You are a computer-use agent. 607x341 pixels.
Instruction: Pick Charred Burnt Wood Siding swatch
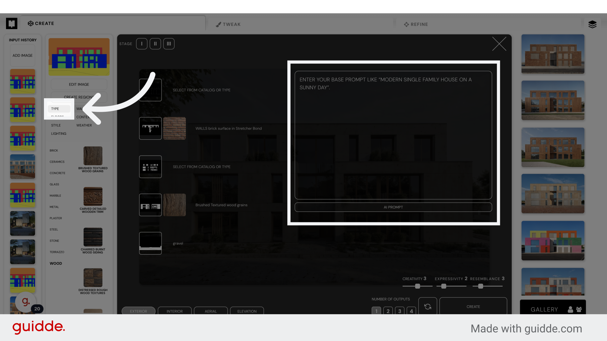tap(93, 237)
